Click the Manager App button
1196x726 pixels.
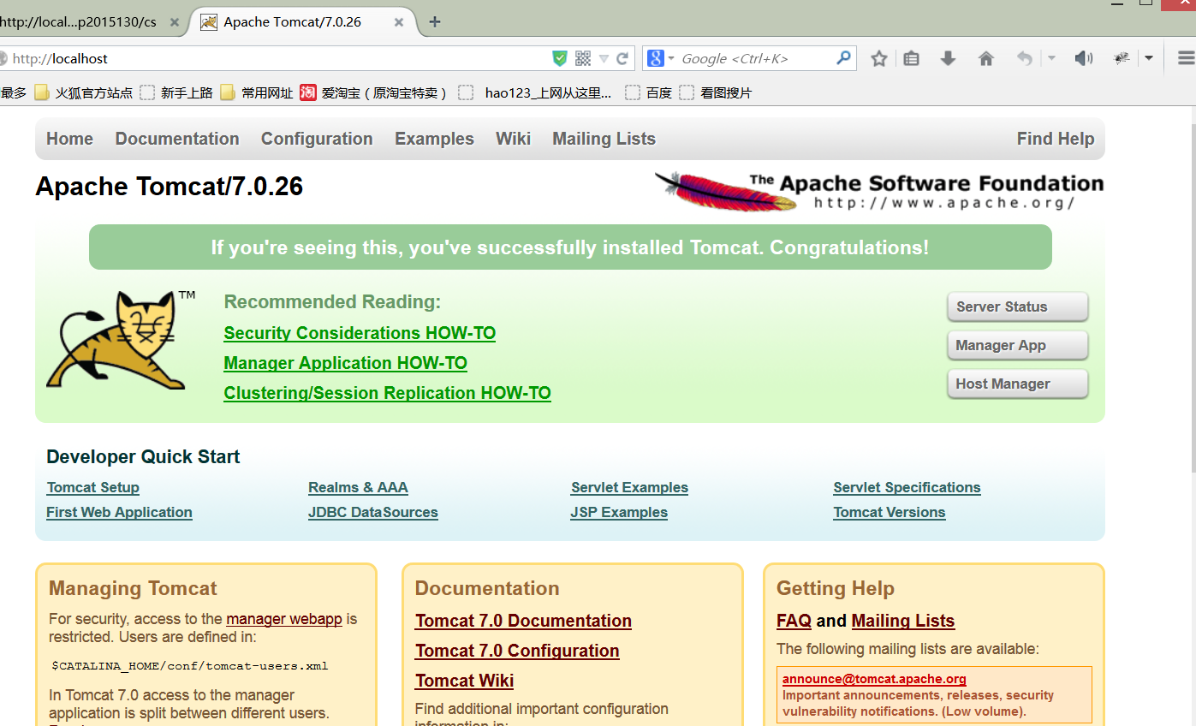pos(1017,345)
